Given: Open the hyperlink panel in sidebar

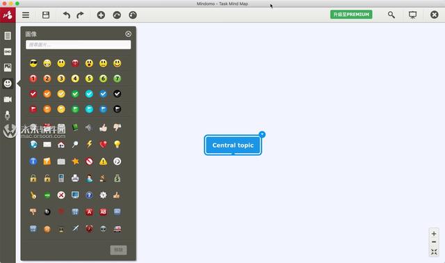Looking at the screenshot, I should pyautogui.click(x=8, y=51).
